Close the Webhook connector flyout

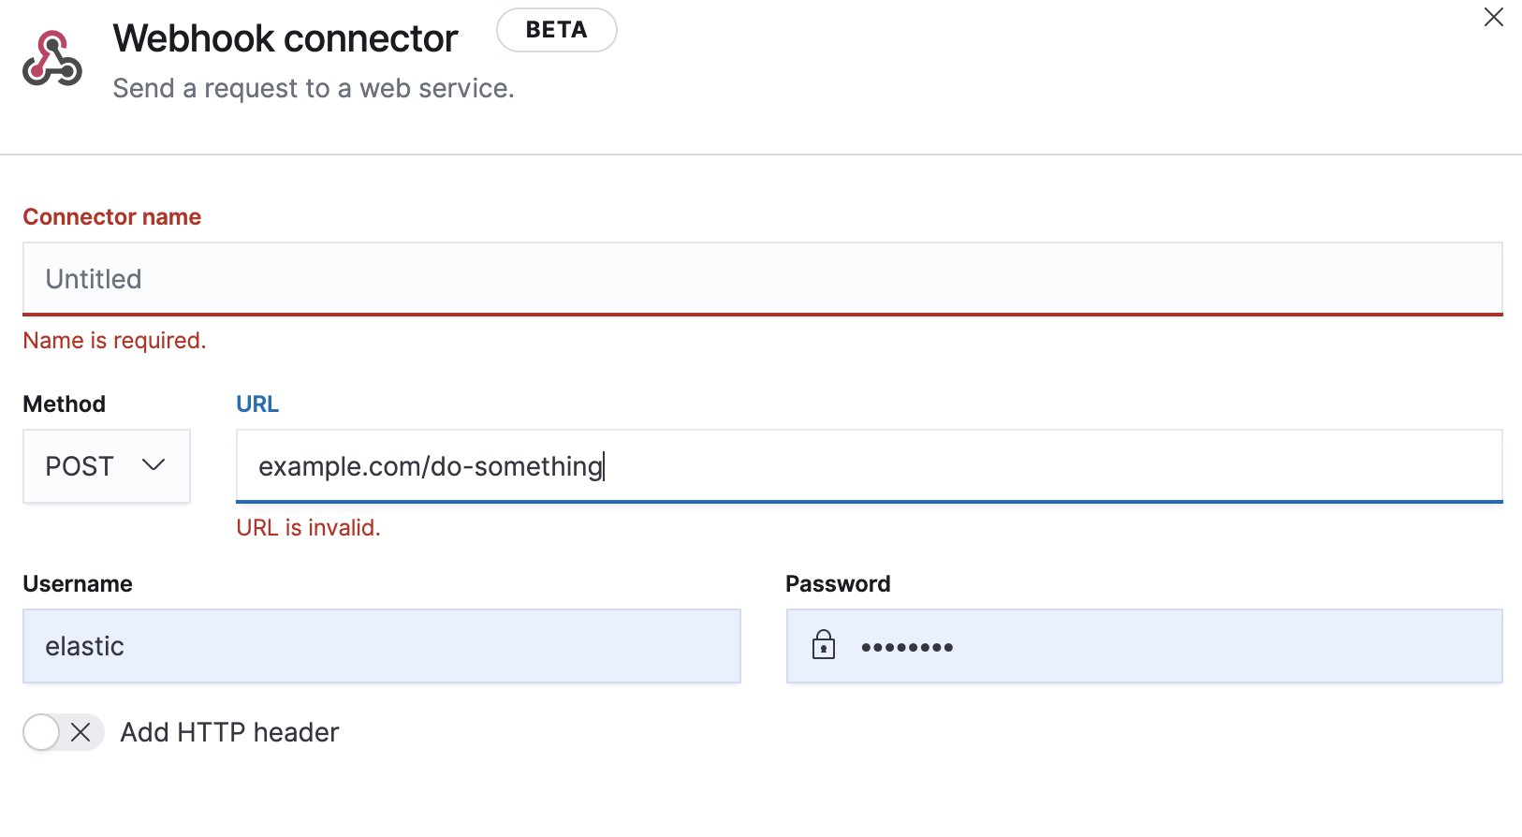pos(1493,18)
